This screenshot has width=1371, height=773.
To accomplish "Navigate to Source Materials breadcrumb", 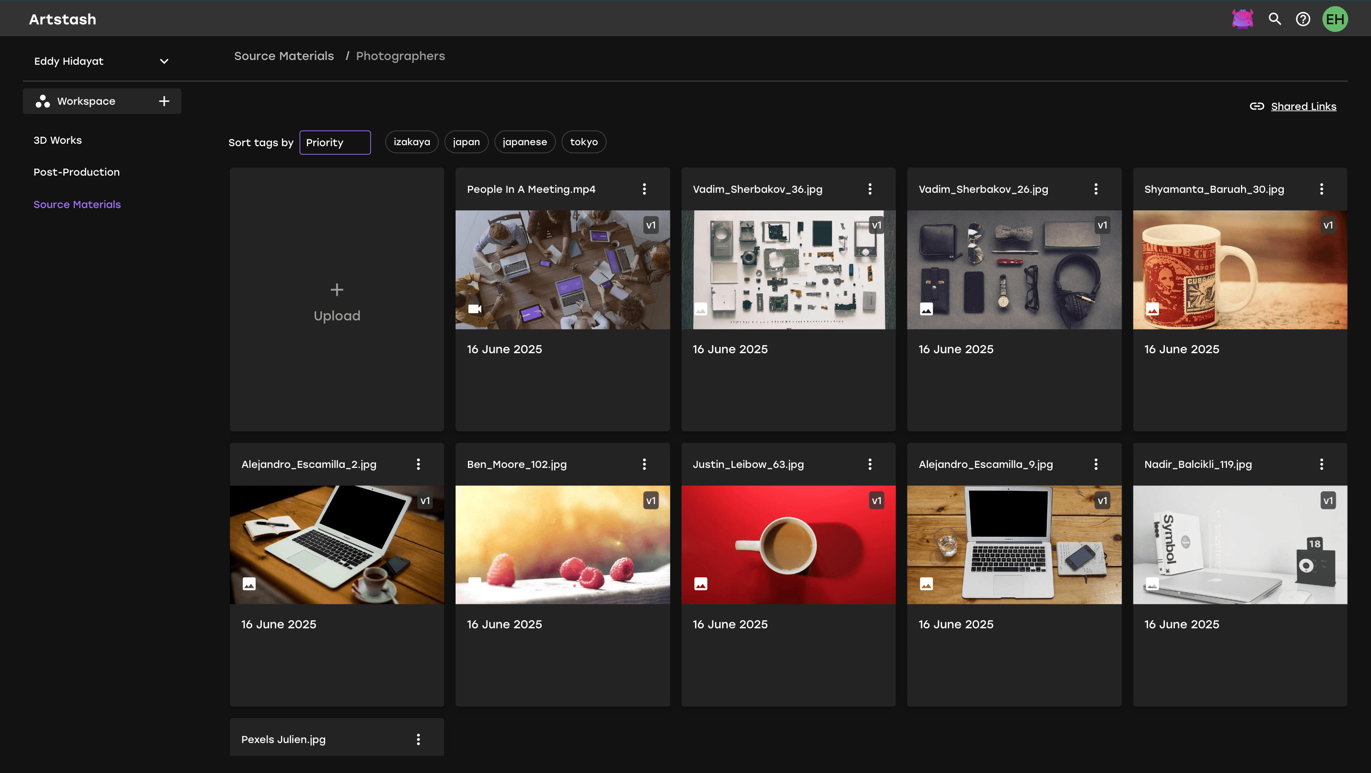I will click(284, 56).
